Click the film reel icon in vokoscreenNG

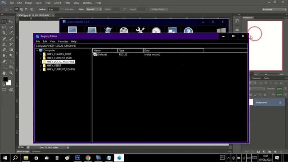[124, 30]
